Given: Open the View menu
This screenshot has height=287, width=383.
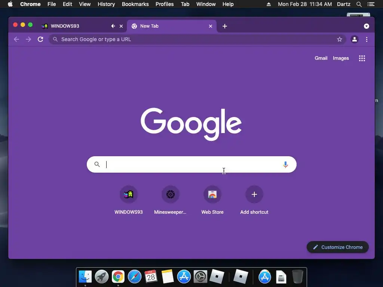Looking at the screenshot, I should pyautogui.click(x=85, y=4).
